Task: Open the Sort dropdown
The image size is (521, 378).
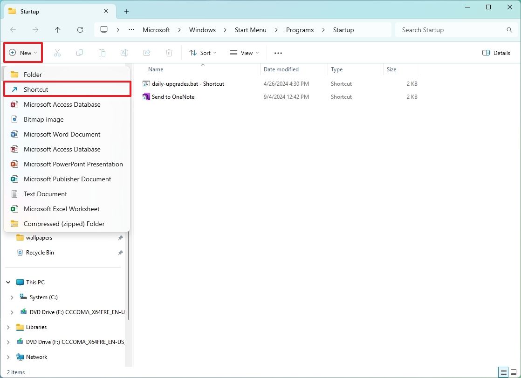Action: pyautogui.click(x=202, y=53)
